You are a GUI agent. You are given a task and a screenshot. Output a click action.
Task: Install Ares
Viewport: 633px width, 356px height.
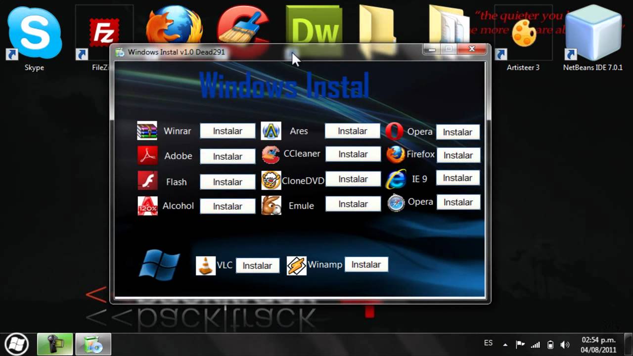click(x=353, y=131)
